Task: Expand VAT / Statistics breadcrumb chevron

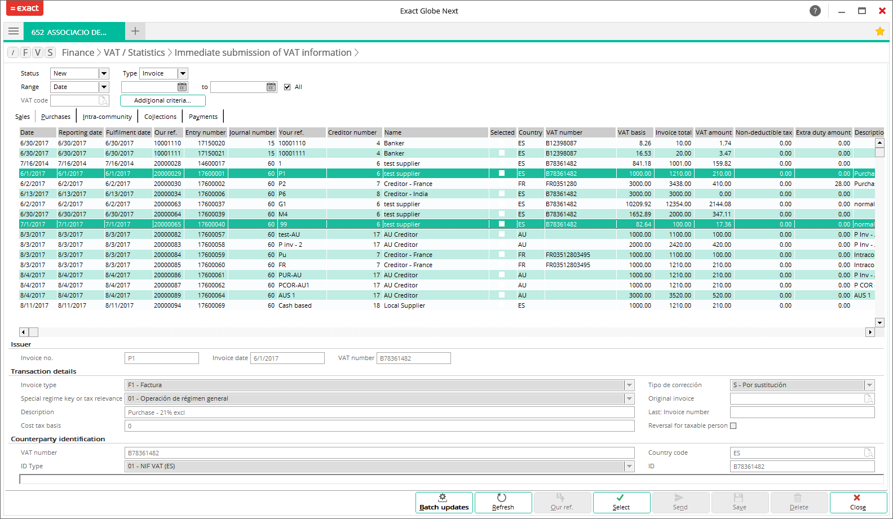Action: tap(170, 52)
